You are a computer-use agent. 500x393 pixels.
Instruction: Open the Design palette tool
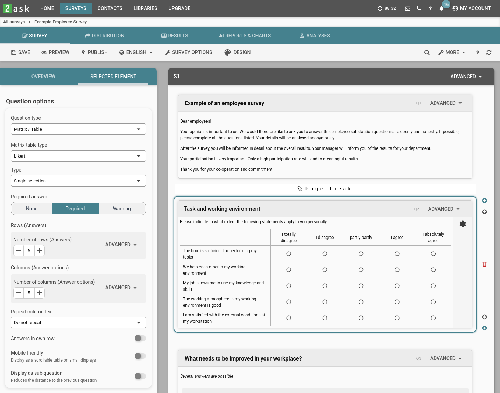pos(238,52)
